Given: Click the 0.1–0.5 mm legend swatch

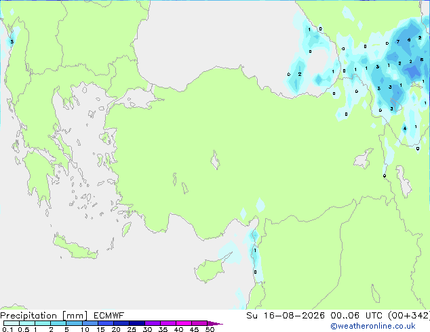Looking at the screenshot, I should tap(12, 323).
